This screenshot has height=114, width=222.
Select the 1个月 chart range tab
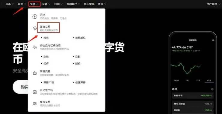[198, 80]
